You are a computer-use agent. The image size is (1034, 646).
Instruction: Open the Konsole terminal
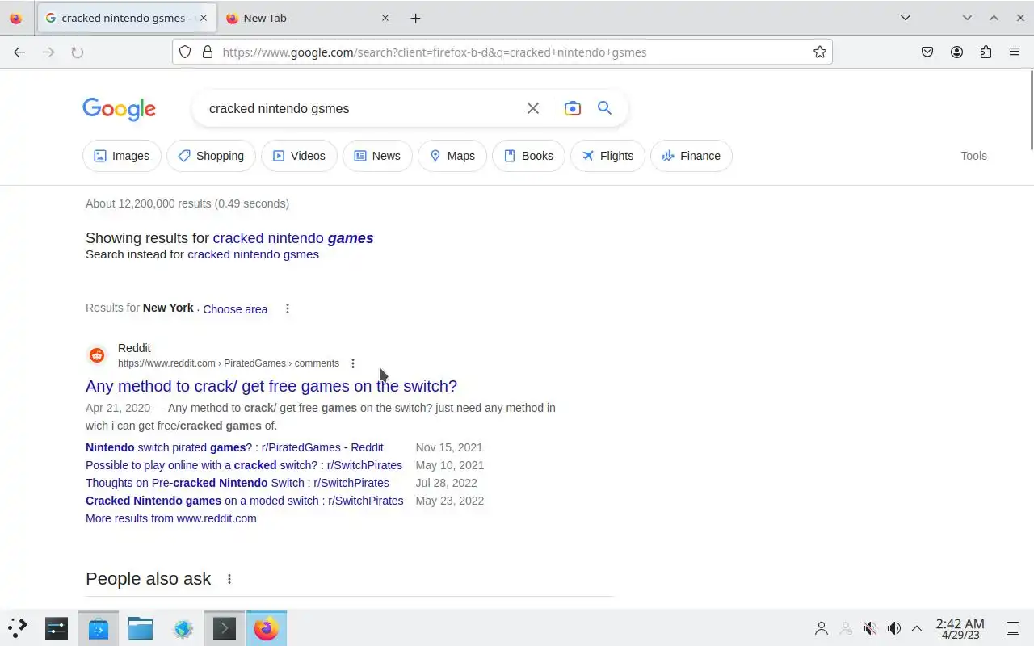click(x=225, y=628)
